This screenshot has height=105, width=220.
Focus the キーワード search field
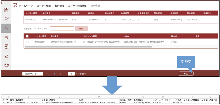pyautogui.click(x=62, y=29)
